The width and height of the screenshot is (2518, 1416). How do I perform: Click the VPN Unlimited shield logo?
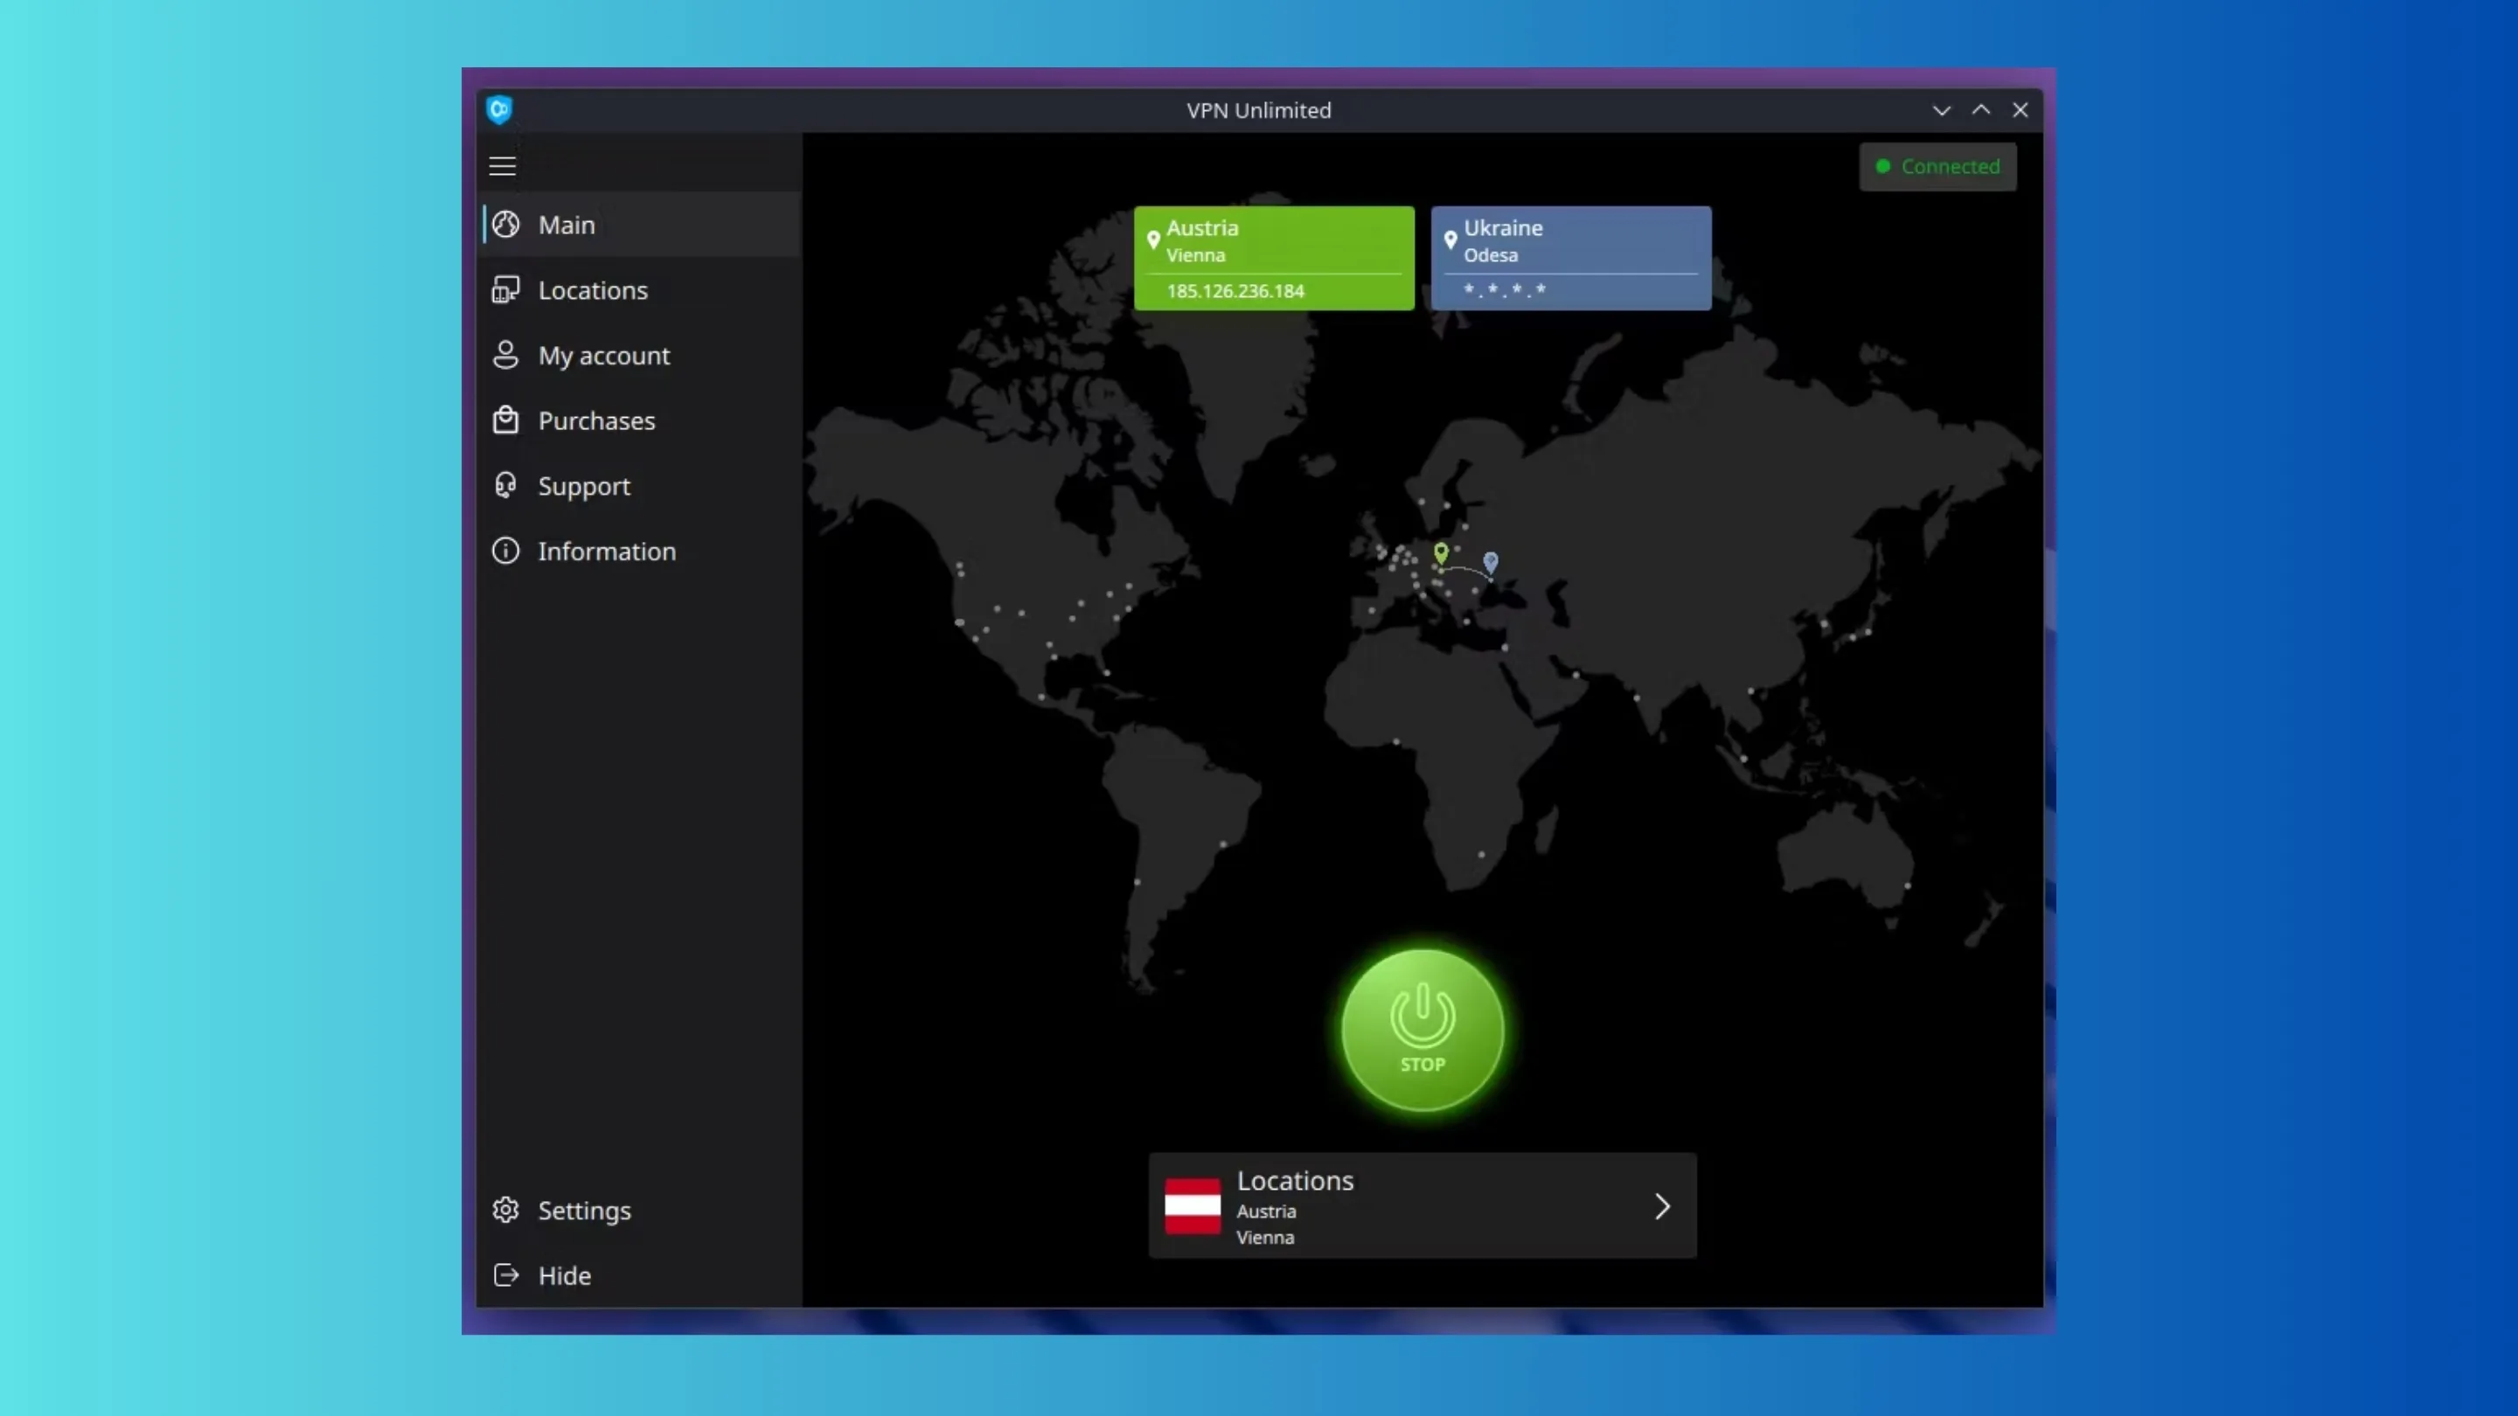(499, 109)
